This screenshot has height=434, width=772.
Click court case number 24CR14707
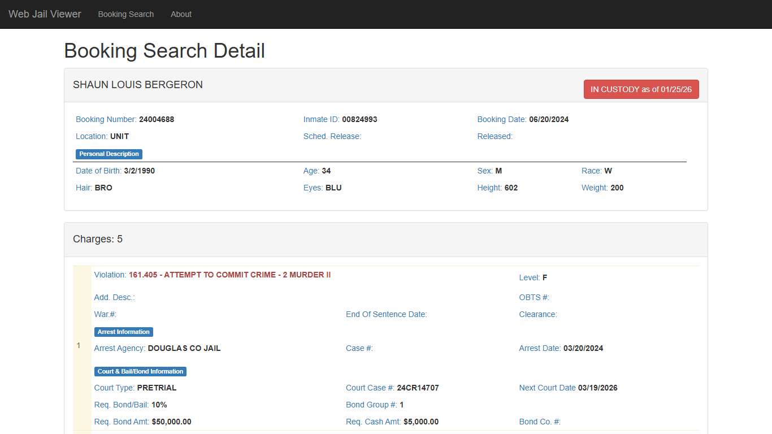point(418,388)
